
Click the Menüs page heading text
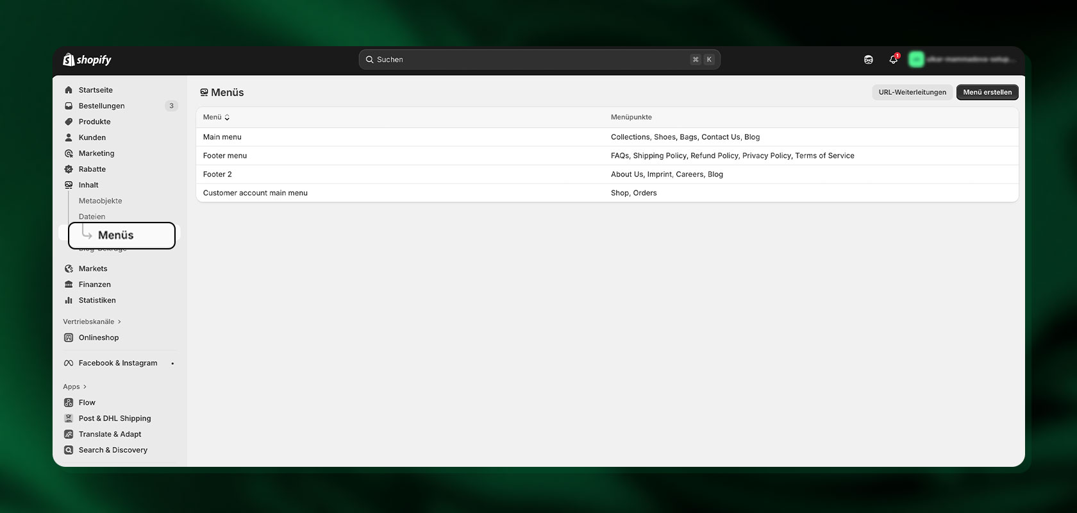point(228,92)
